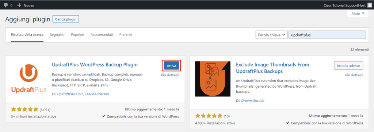Open the Popolari tab
Screen dimensions: 374x132
[x=77, y=35]
